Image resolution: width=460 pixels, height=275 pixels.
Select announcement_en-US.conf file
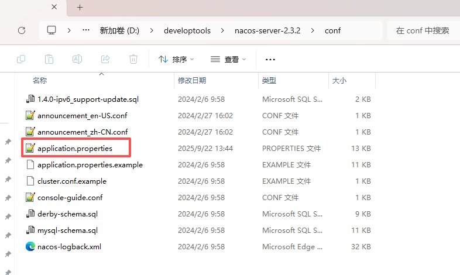click(x=82, y=115)
